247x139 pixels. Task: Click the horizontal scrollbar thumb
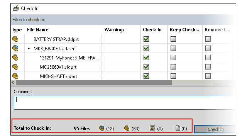click(94, 83)
